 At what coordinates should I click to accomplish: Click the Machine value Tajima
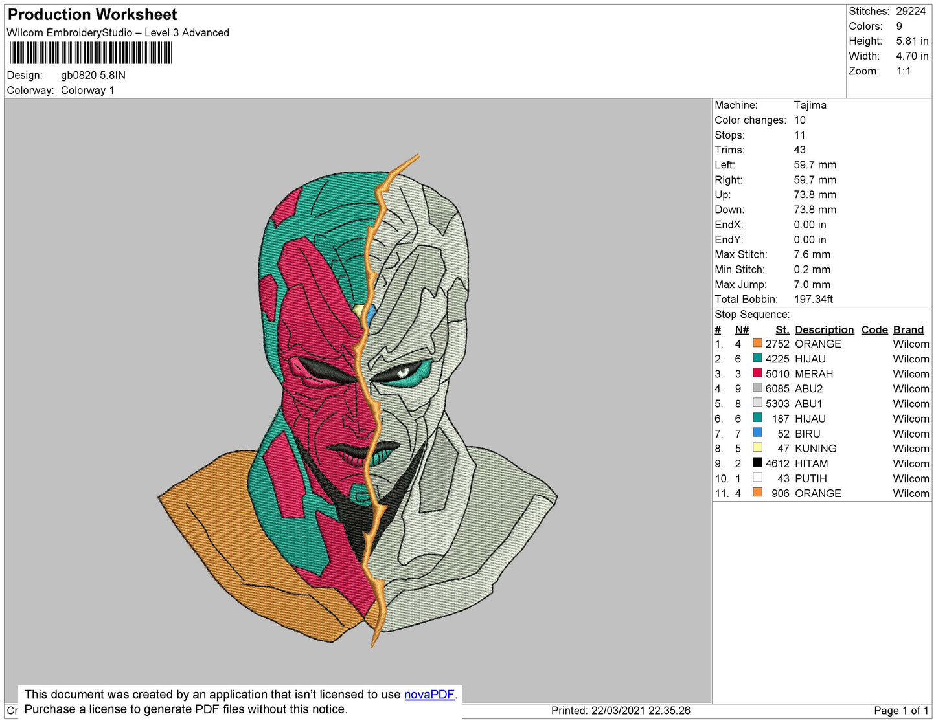tap(810, 105)
